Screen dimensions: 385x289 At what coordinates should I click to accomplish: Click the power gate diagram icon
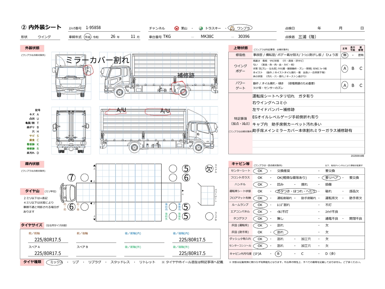click(x=207, y=195)
